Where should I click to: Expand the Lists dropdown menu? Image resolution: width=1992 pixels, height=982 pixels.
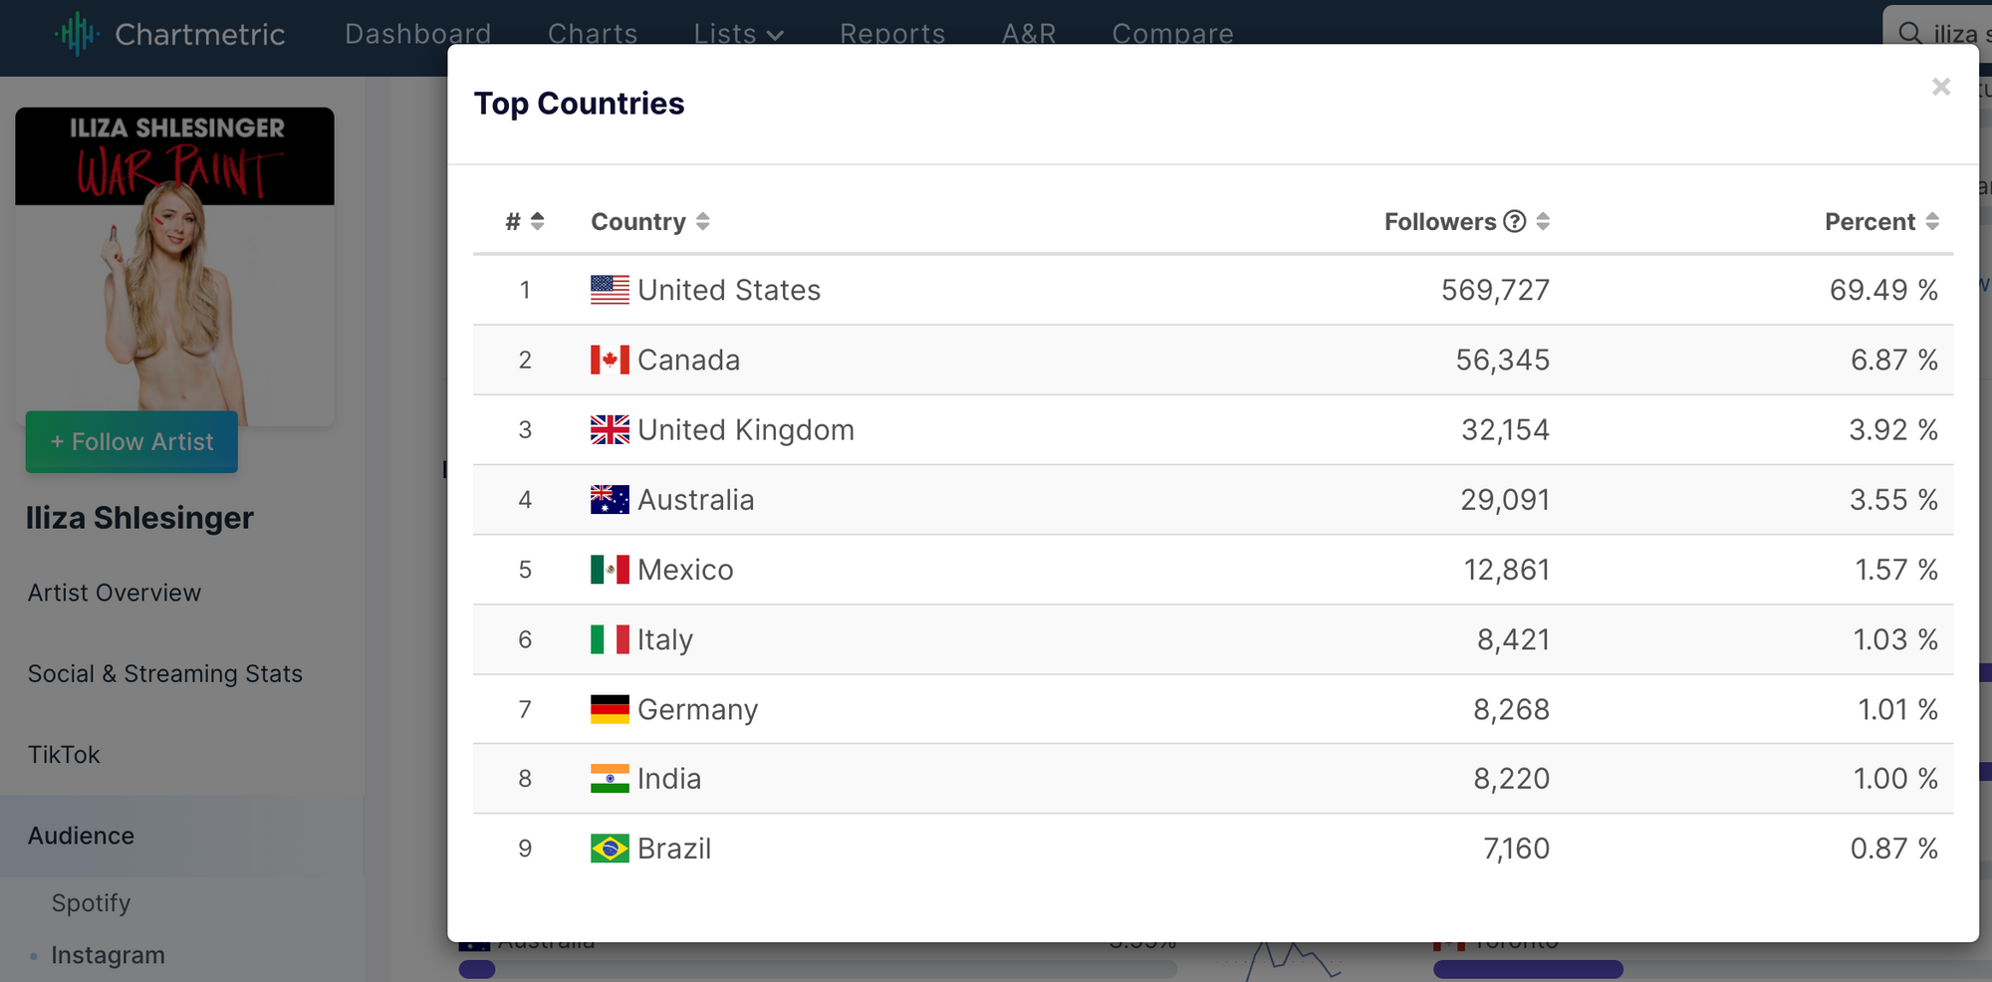(x=738, y=34)
